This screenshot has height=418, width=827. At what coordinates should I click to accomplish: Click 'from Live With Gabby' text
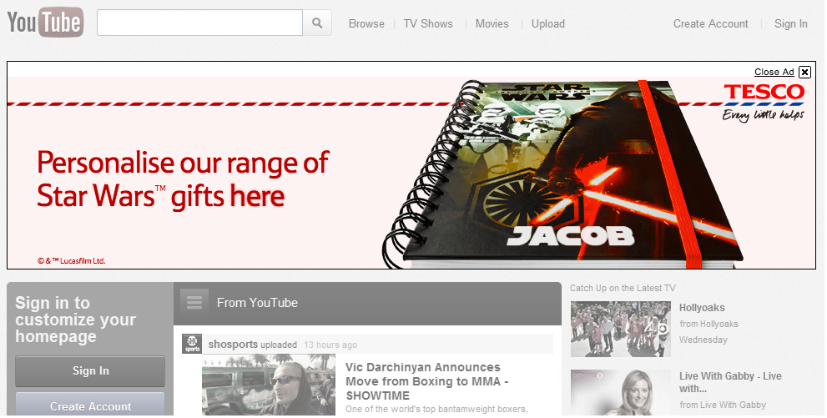click(x=723, y=405)
